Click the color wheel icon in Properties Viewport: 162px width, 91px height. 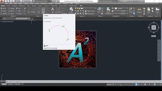pyautogui.click(x=112, y=8)
